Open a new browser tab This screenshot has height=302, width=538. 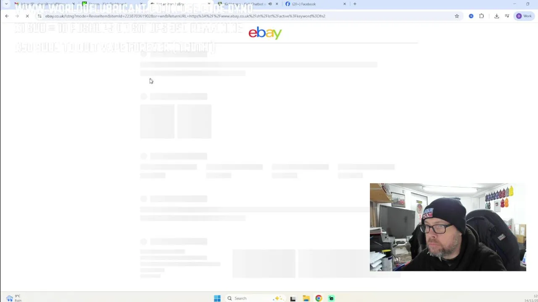pos(355,4)
